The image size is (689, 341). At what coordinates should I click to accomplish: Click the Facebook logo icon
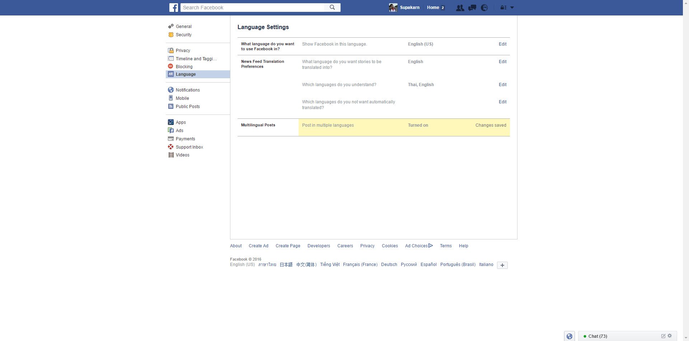click(x=174, y=8)
